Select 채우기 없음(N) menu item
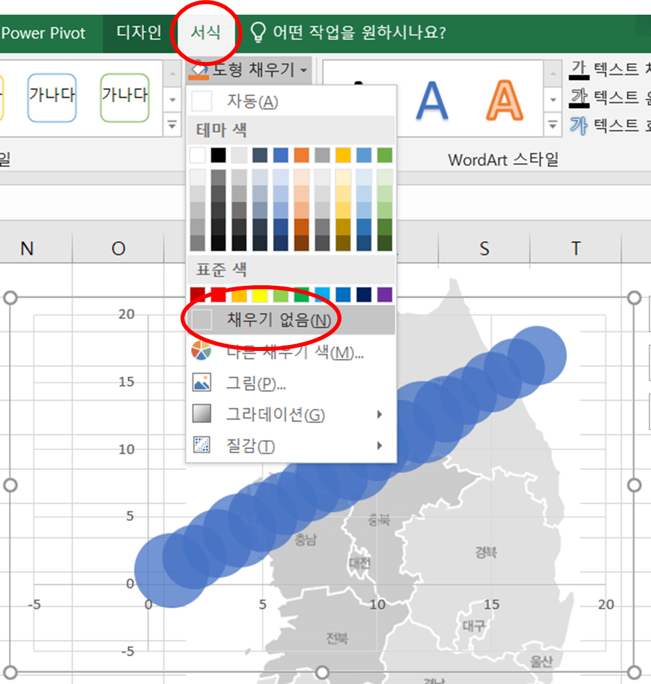Screen dimensions: 651x684 pos(291,320)
